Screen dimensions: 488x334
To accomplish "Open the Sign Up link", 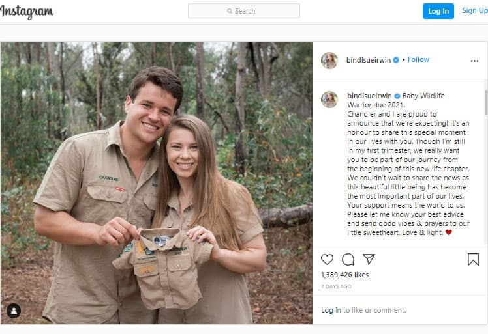I will 474,10.
